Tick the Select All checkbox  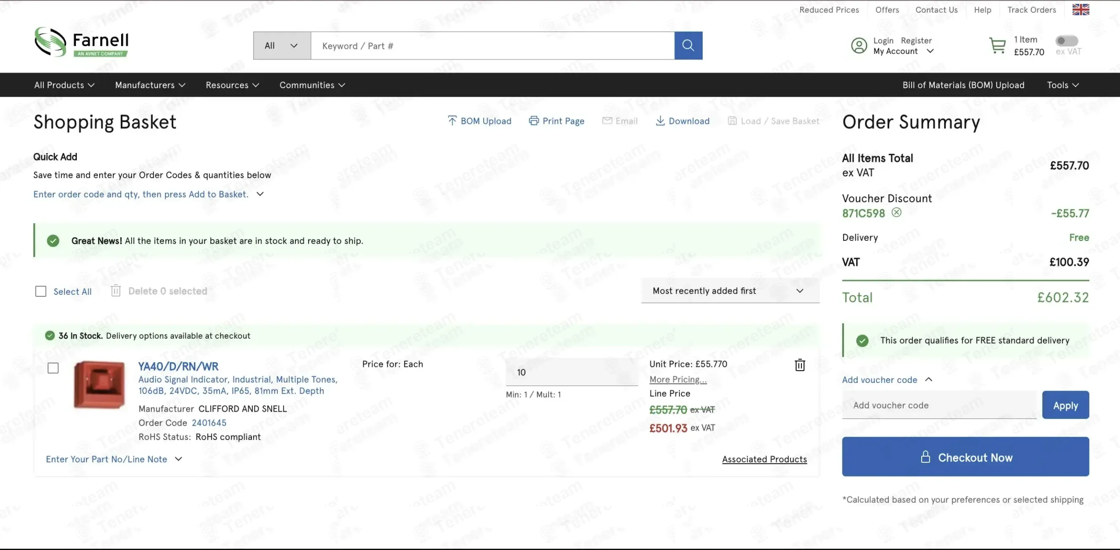(x=41, y=291)
